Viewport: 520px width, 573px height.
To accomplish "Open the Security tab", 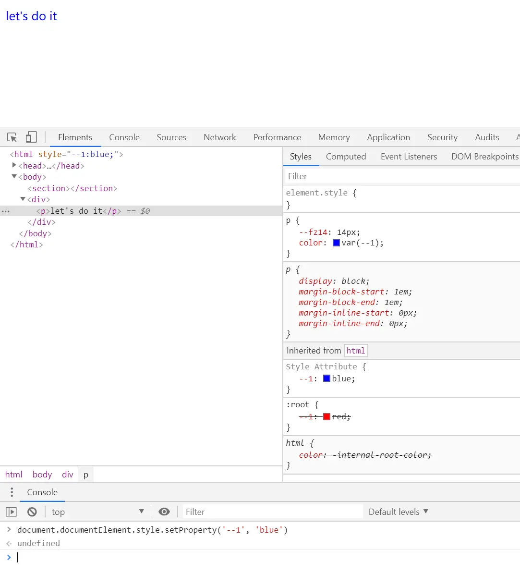I will tap(443, 137).
